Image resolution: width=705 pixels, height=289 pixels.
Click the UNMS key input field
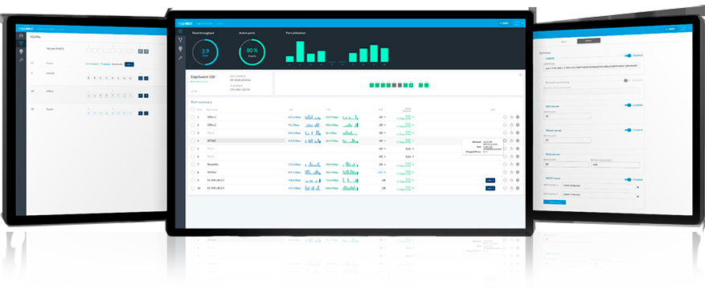click(x=592, y=66)
